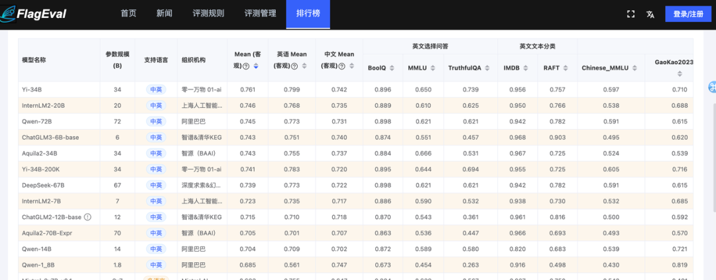Open the 新闻 tab

coord(164,14)
